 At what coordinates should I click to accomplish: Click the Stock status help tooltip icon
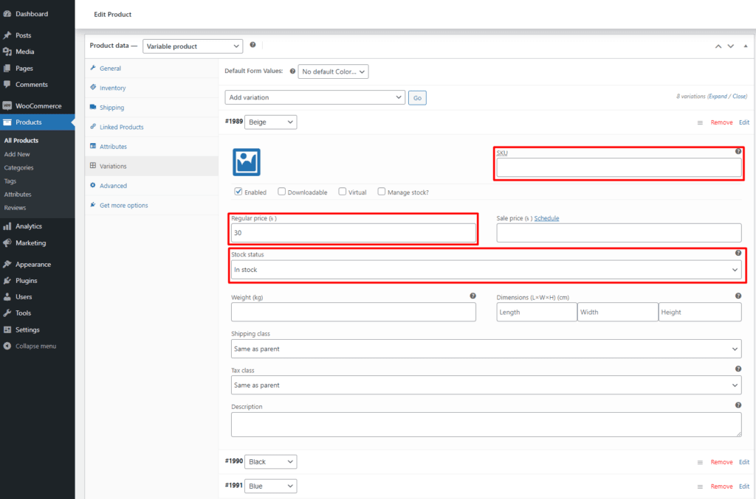point(738,254)
